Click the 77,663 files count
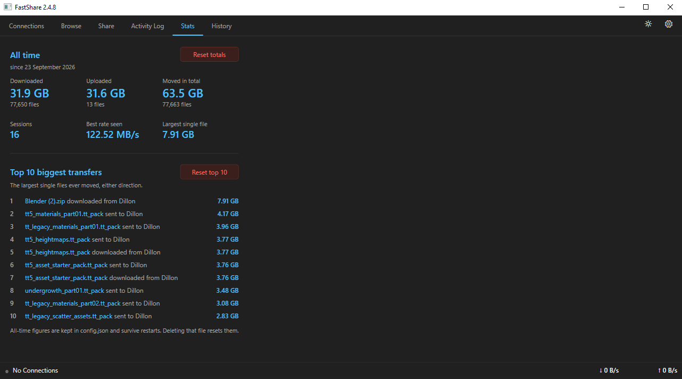The image size is (682, 379). click(177, 104)
